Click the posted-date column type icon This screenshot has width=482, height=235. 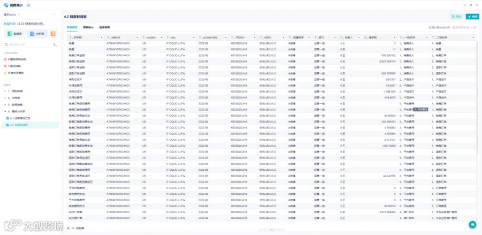200,37
